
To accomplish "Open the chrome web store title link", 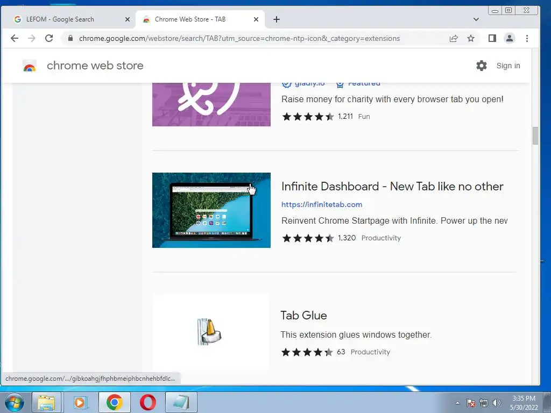I will click(95, 66).
